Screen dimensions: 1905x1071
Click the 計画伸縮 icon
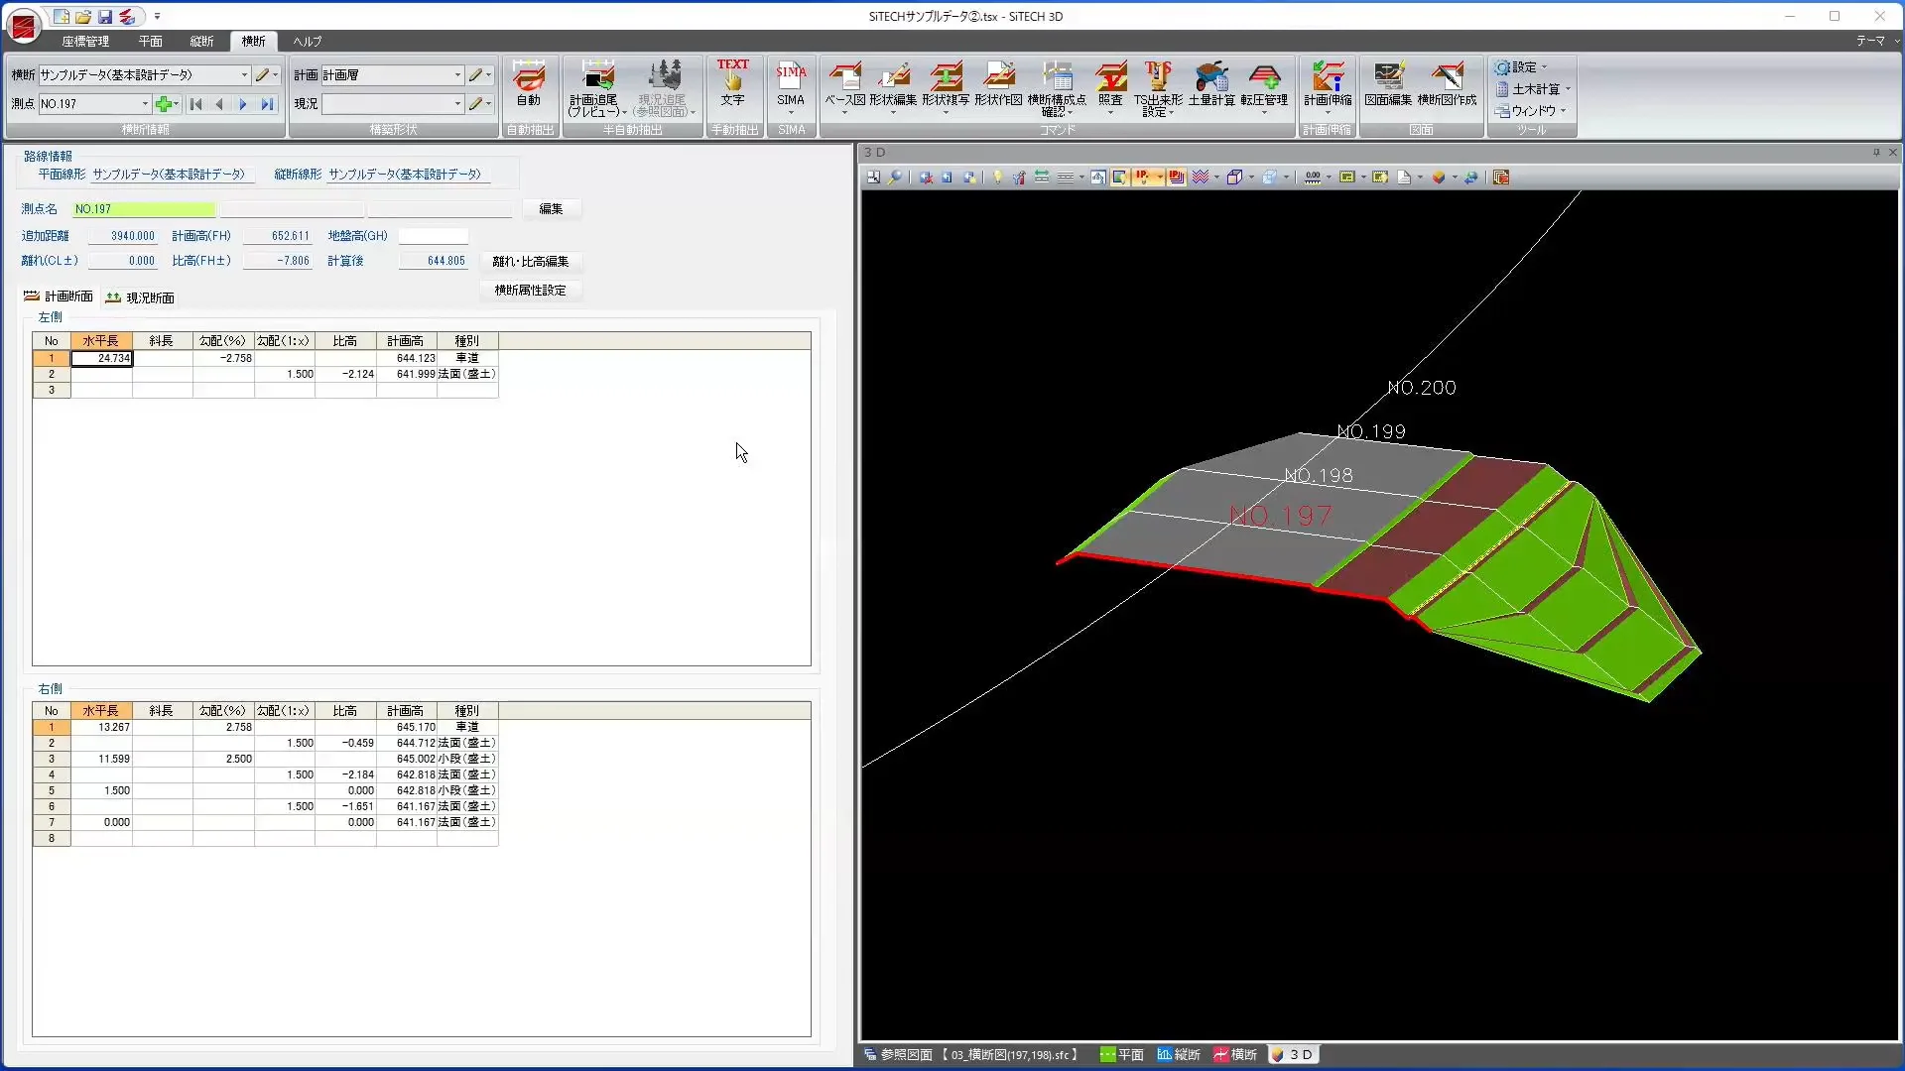tap(1328, 85)
